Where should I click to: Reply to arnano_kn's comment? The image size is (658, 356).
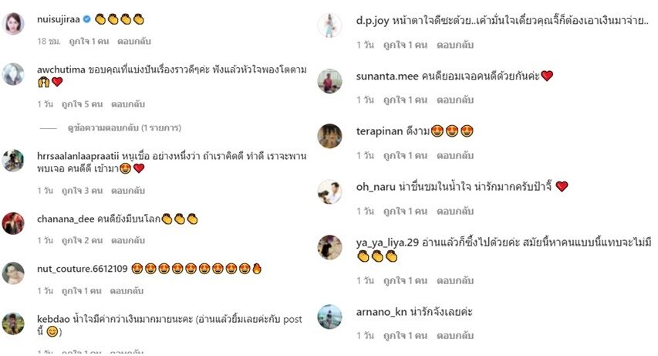click(455, 335)
